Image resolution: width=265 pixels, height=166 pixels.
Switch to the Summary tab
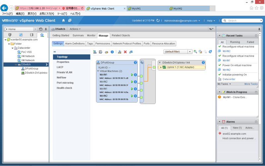tap(78, 36)
